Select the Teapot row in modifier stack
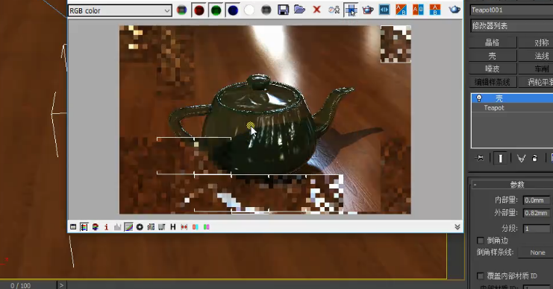 tap(513, 108)
